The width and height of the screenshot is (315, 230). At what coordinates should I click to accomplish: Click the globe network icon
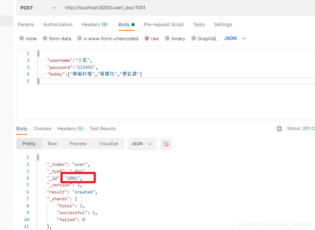pyautogui.click(x=279, y=129)
